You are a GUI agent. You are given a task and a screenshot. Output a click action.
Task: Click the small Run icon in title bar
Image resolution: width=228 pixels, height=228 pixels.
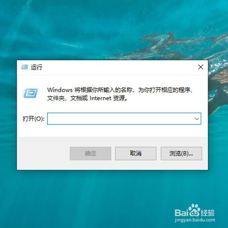pos(25,67)
